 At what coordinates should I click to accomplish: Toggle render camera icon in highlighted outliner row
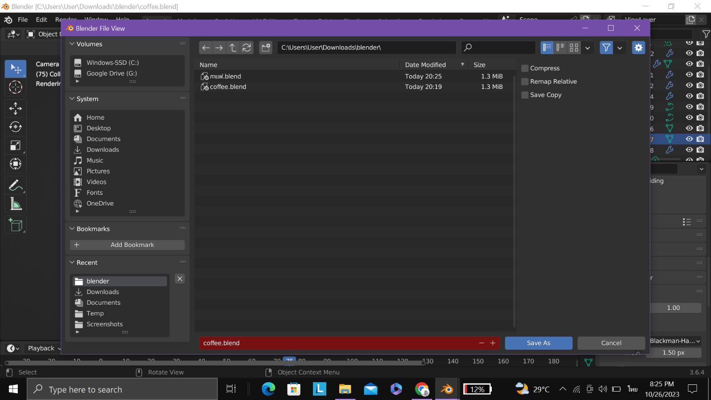pos(700,139)
